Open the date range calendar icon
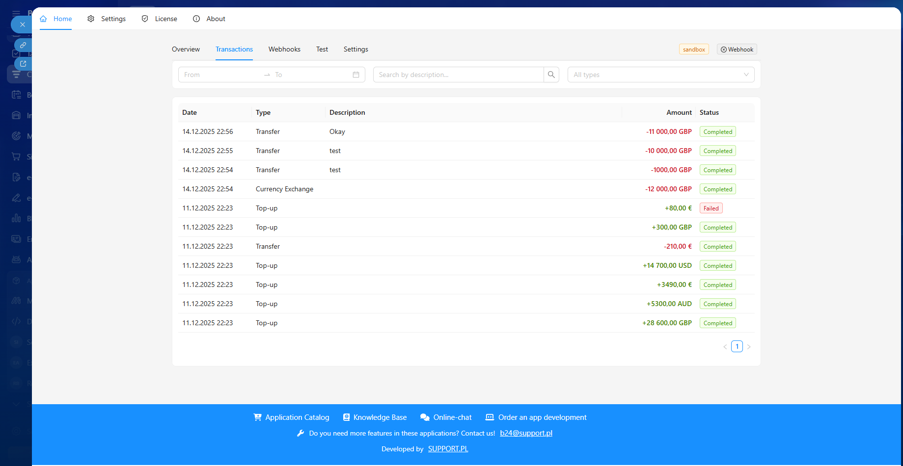This screenshot has height=466, width=903. (356, 75)
